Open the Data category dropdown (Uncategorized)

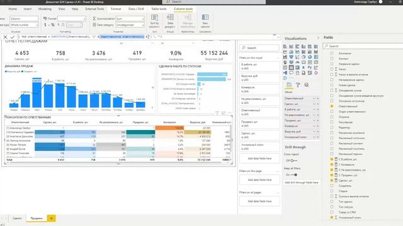[x=130, y=25]
